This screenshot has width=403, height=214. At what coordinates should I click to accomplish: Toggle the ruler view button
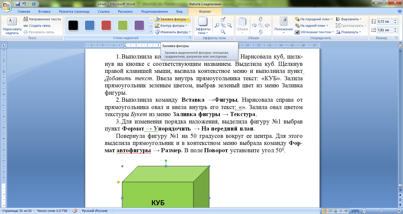pos(400,45)
